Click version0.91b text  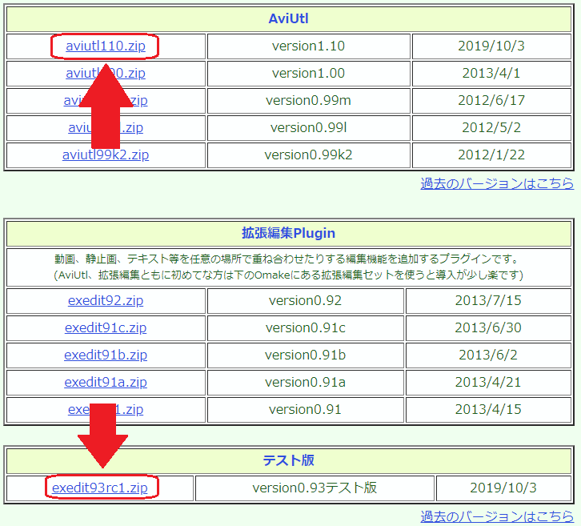[x=306, y=355]
